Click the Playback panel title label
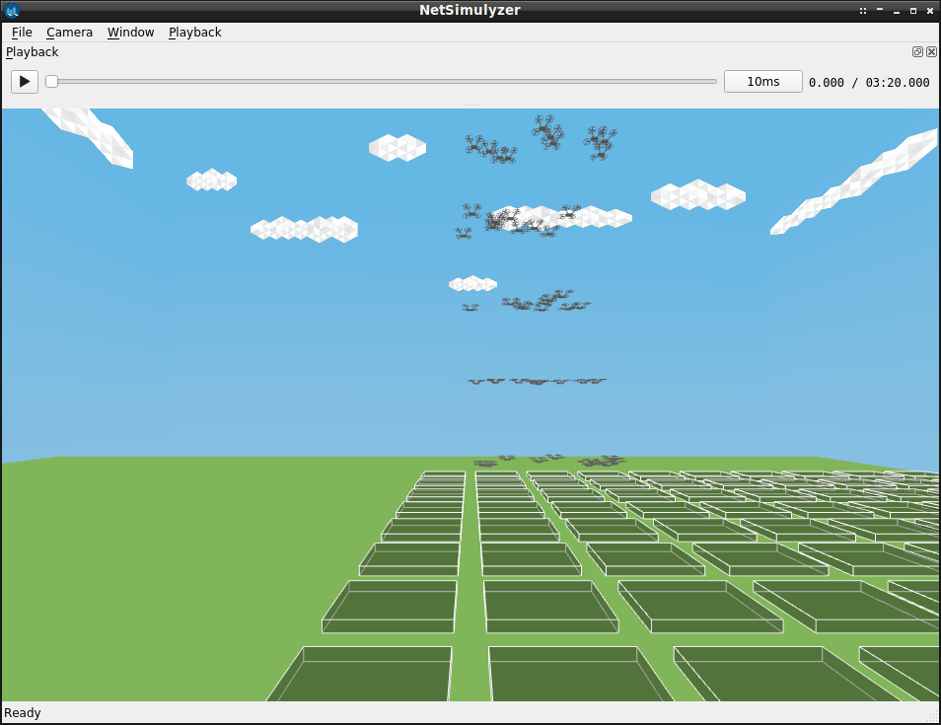This screenshot has height=725, width=941. pyautogui.click(x=33, y=52)
